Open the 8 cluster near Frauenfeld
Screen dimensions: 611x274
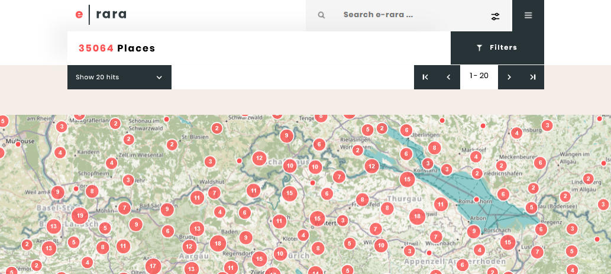pos(363,199)
